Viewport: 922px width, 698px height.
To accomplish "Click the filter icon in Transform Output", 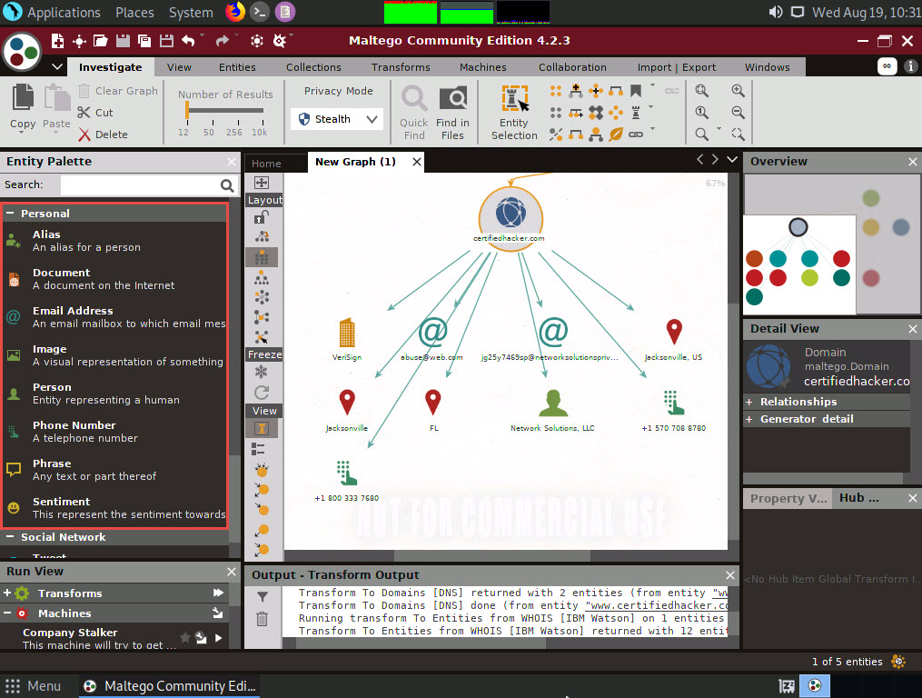I will 263,597.
